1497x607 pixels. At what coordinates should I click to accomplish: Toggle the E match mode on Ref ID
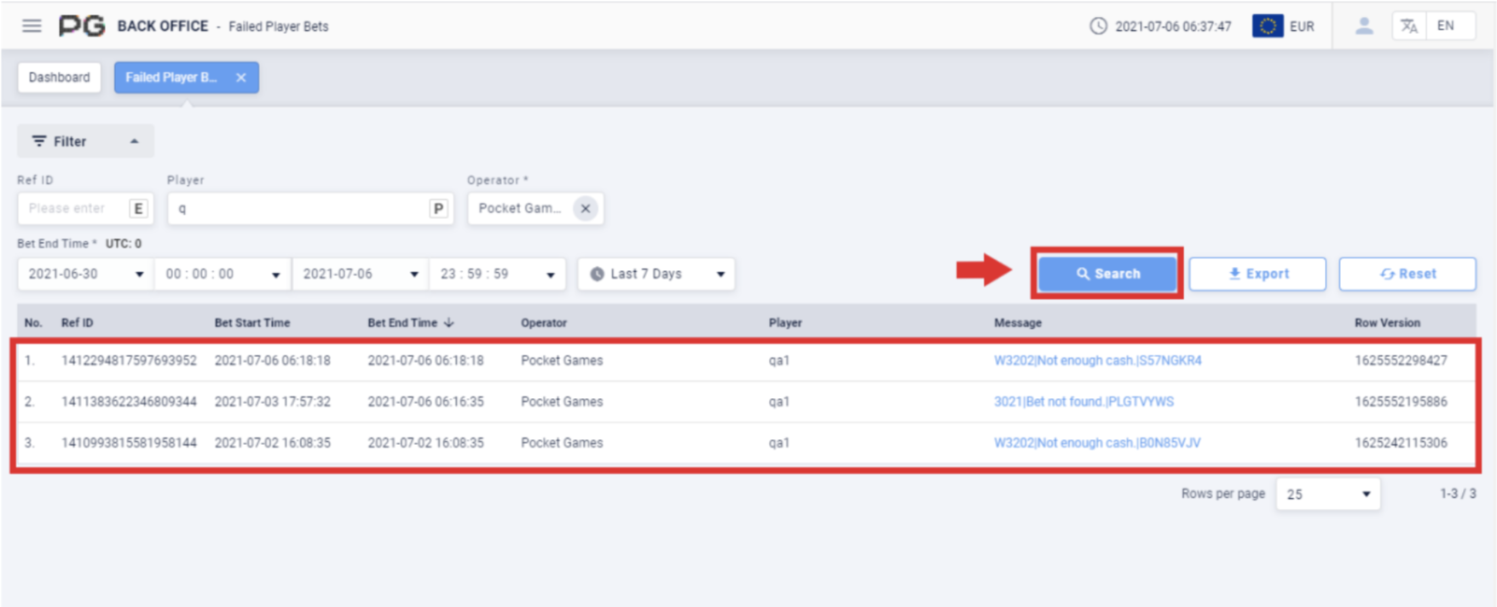pos(138,209)
